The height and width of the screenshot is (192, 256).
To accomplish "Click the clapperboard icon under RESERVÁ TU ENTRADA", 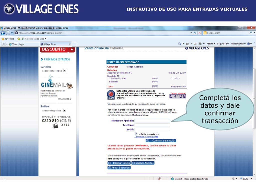I will tap(55, 126).
